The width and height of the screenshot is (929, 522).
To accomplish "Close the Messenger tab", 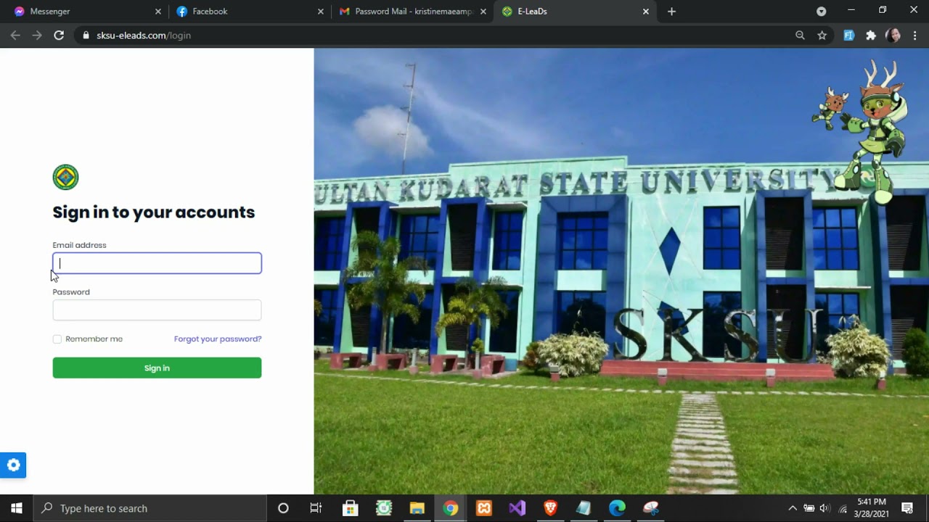I will pyautogui.click(x=157, y=12).
